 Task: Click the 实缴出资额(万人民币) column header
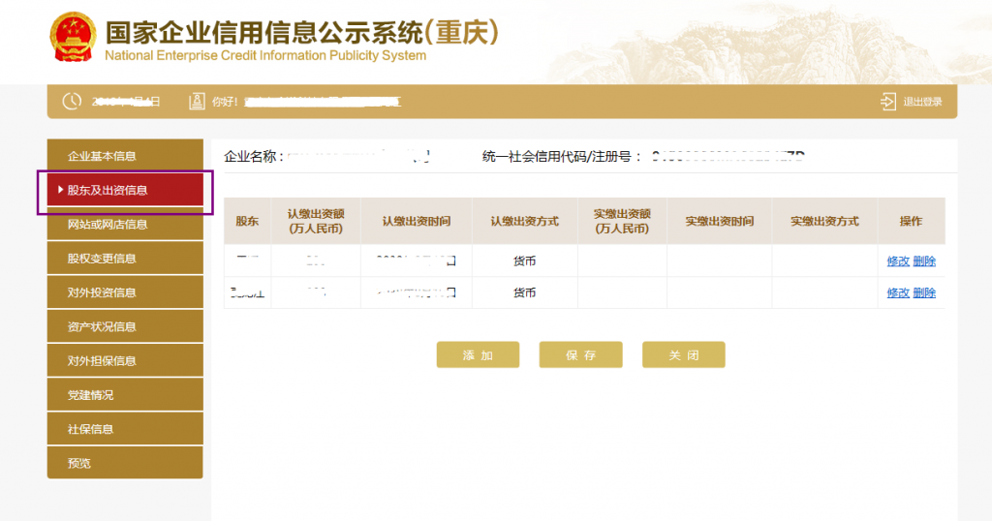(x=622, y=221)
